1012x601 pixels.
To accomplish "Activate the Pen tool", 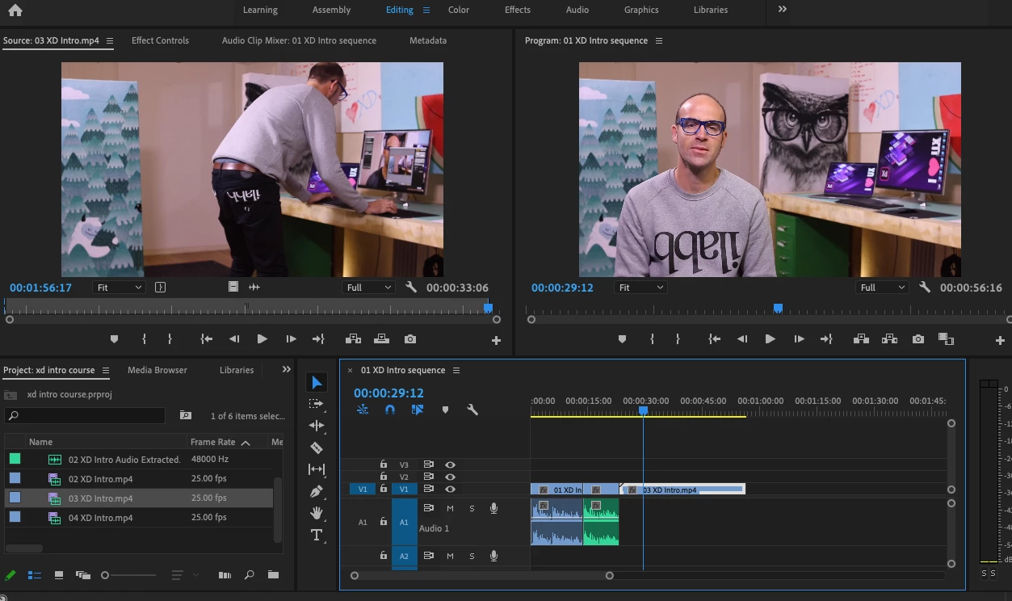I will (x=317, y=491).
